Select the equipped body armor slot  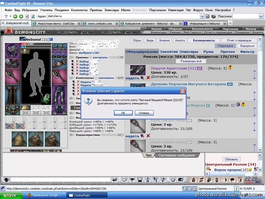(x=12, y=95)
